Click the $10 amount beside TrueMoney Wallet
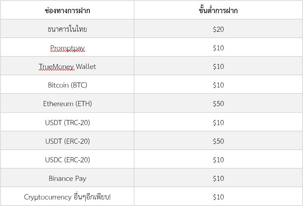The width and height of the screenshot is (303, 206). 218,67
